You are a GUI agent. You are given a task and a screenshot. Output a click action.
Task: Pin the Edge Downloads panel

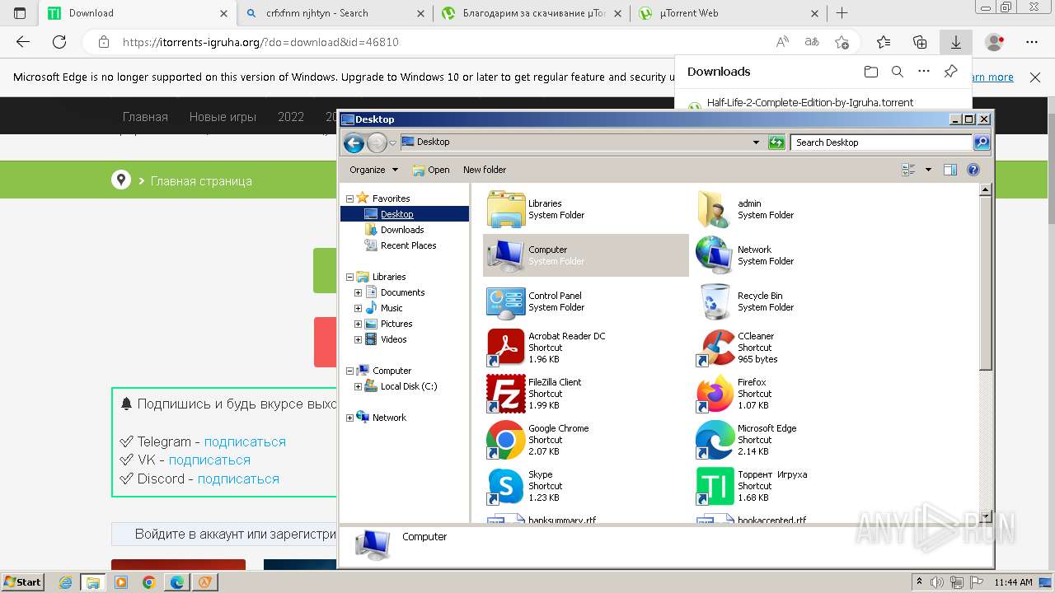950,72
